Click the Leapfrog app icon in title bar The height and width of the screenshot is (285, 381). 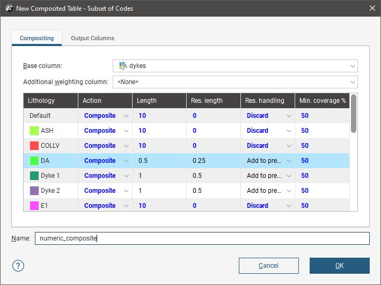(9, 9)
